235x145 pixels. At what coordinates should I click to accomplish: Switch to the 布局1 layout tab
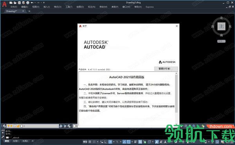point(16,141)
